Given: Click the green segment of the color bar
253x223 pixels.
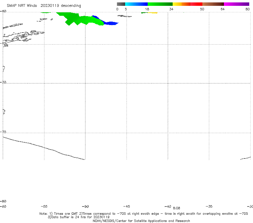Looking at the screenshot, I should click(x=160, y=4).
